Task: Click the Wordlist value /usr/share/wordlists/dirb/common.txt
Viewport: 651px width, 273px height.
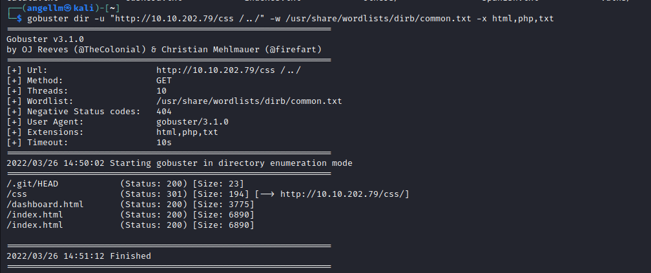Action: 249,101
